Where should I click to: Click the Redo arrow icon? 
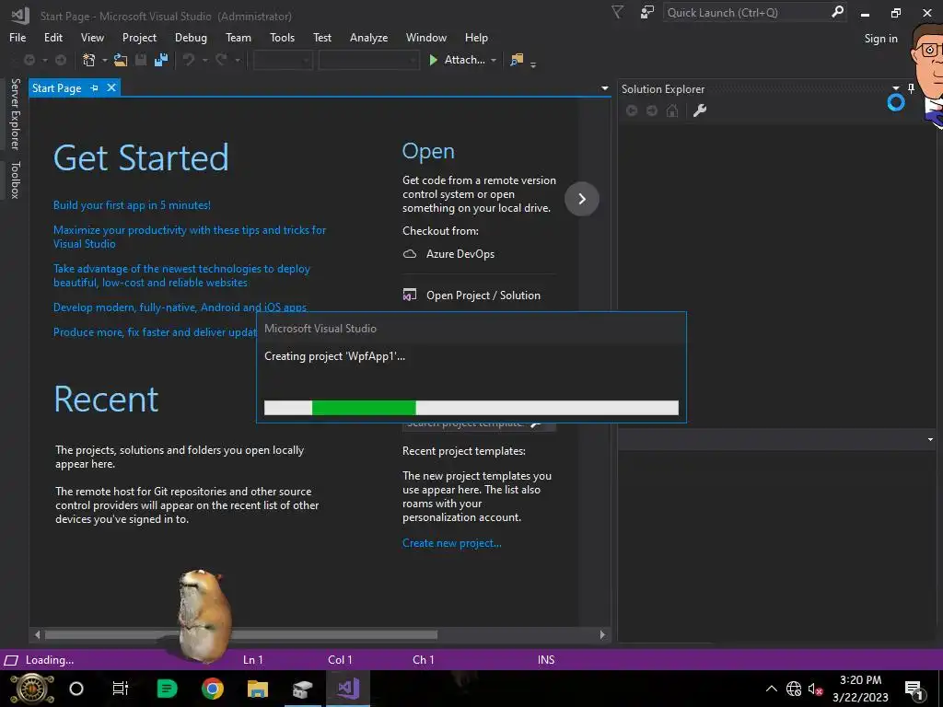click(x=221, y=60)
